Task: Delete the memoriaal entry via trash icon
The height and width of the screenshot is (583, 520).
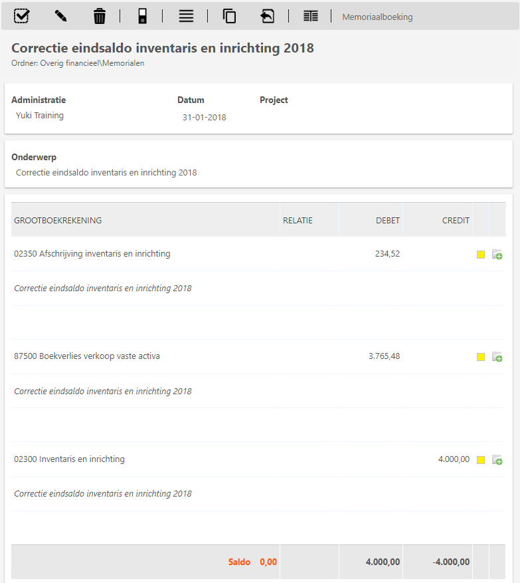Action: coord(100,16)
